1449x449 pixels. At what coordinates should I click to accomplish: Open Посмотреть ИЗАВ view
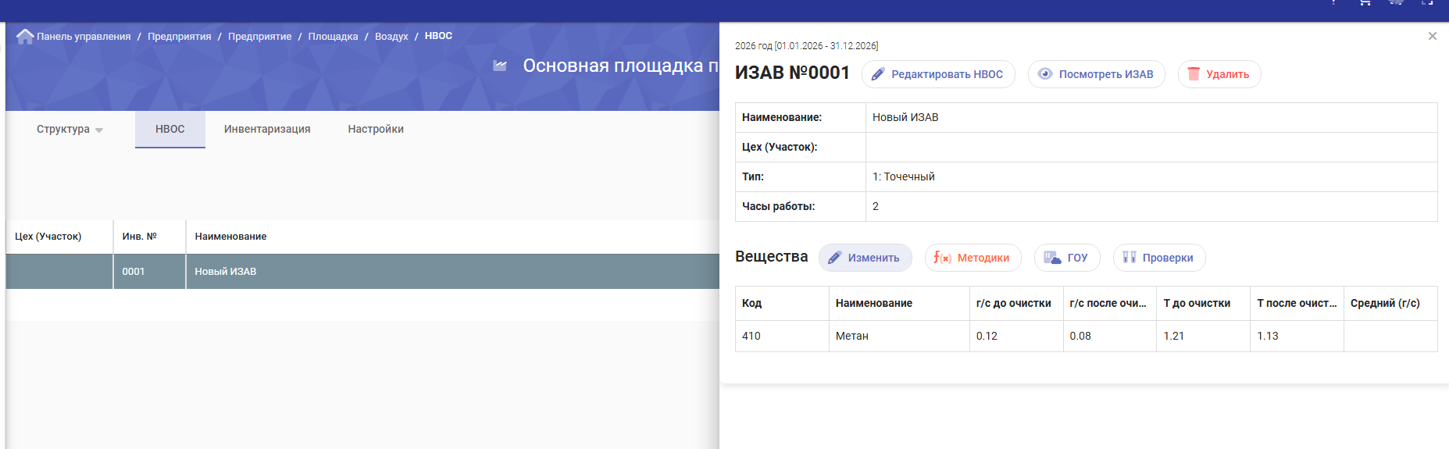[x=1096, y=74]
